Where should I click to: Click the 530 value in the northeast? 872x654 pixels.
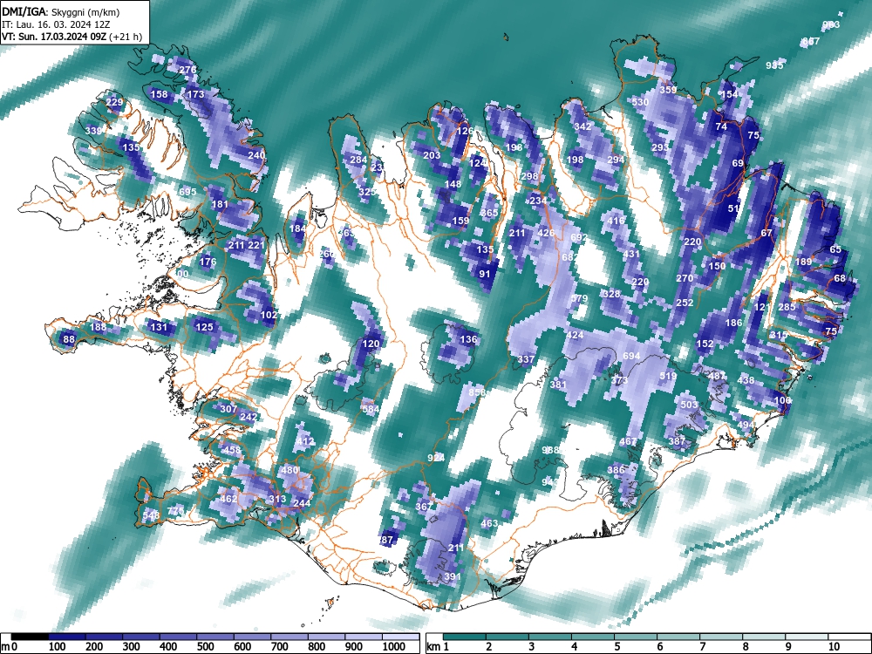(640, 102)
